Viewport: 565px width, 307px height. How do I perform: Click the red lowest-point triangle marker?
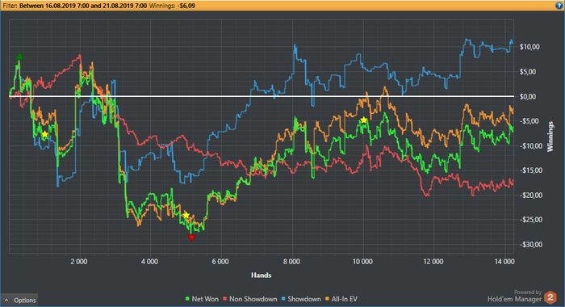click(192, 238)
